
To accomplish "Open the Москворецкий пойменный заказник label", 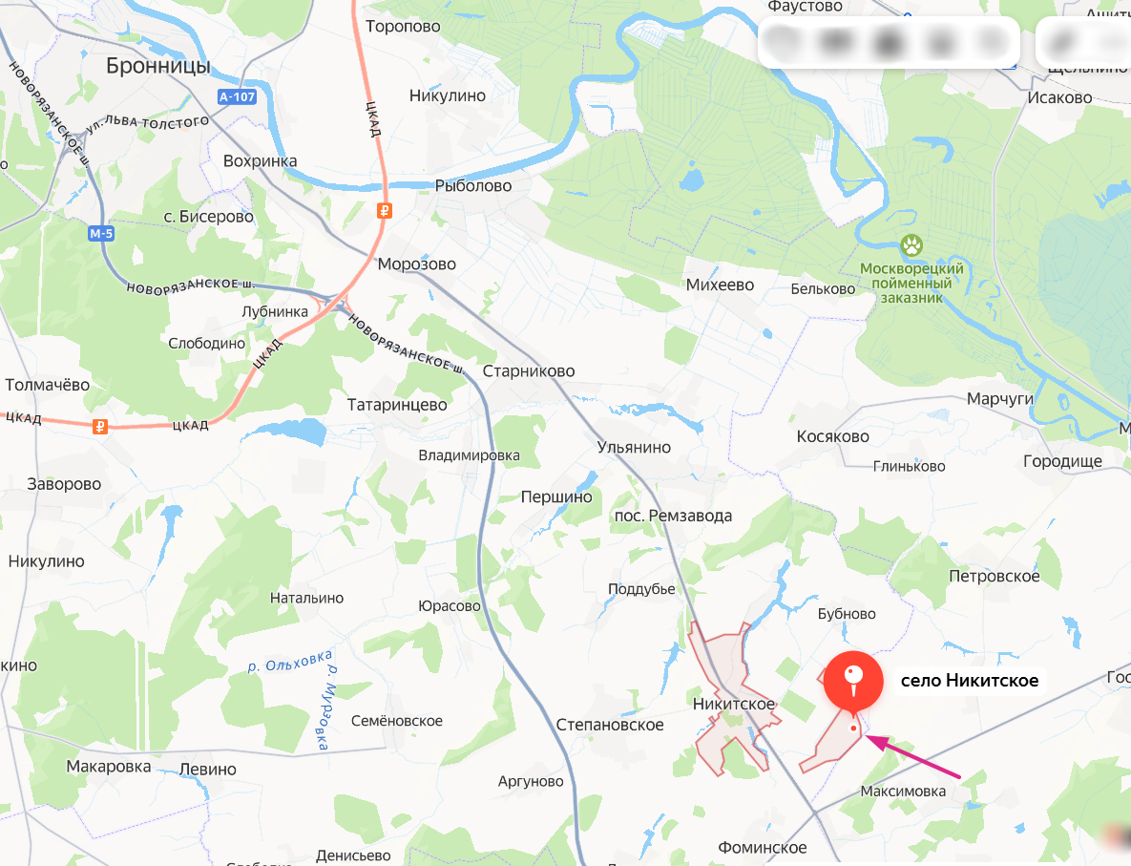I will 911,283.
